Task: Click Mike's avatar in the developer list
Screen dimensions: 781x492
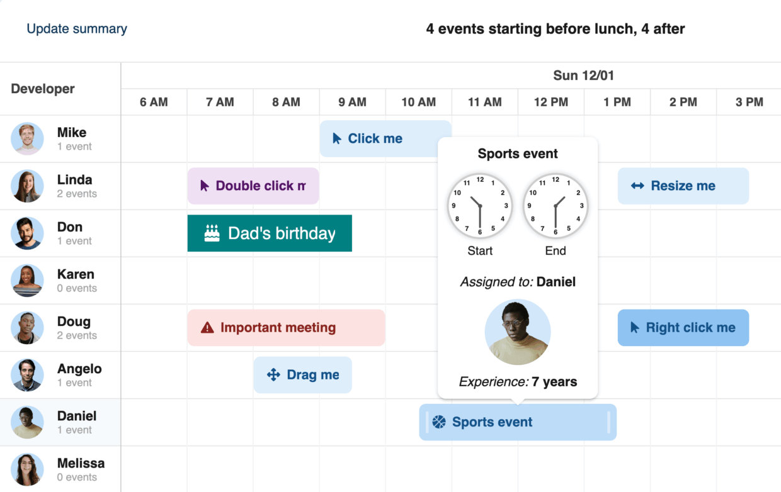Action: tap(27, 139)
